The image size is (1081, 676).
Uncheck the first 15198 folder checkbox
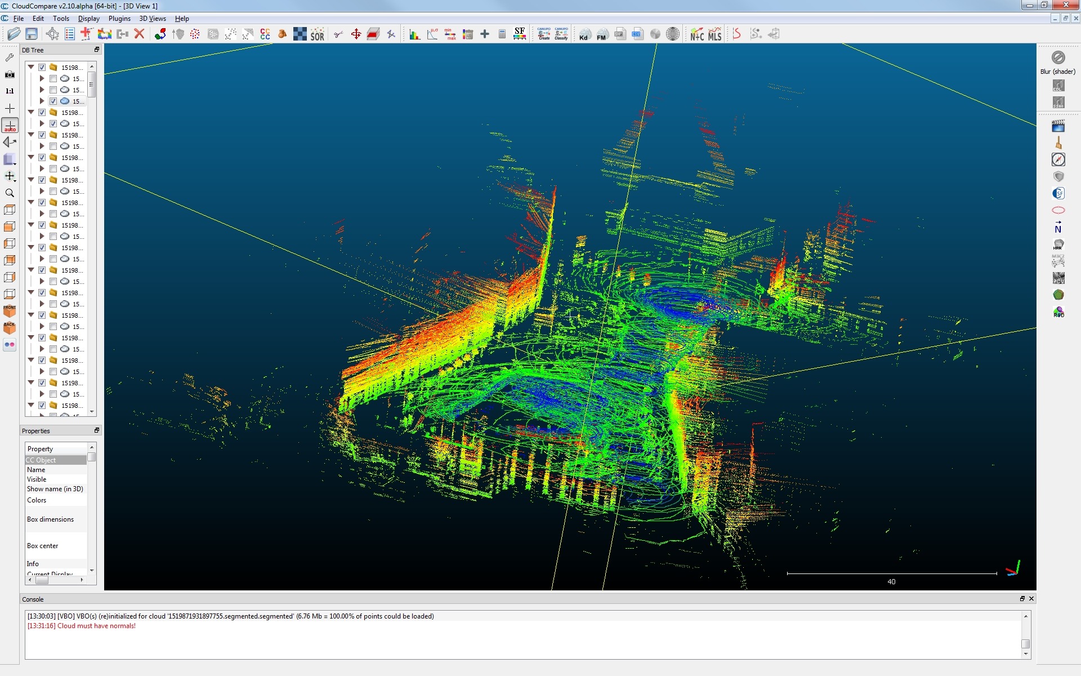[42, 67]
